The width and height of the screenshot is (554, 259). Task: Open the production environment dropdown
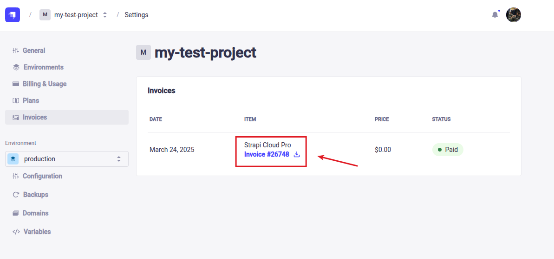pos(66,159)
